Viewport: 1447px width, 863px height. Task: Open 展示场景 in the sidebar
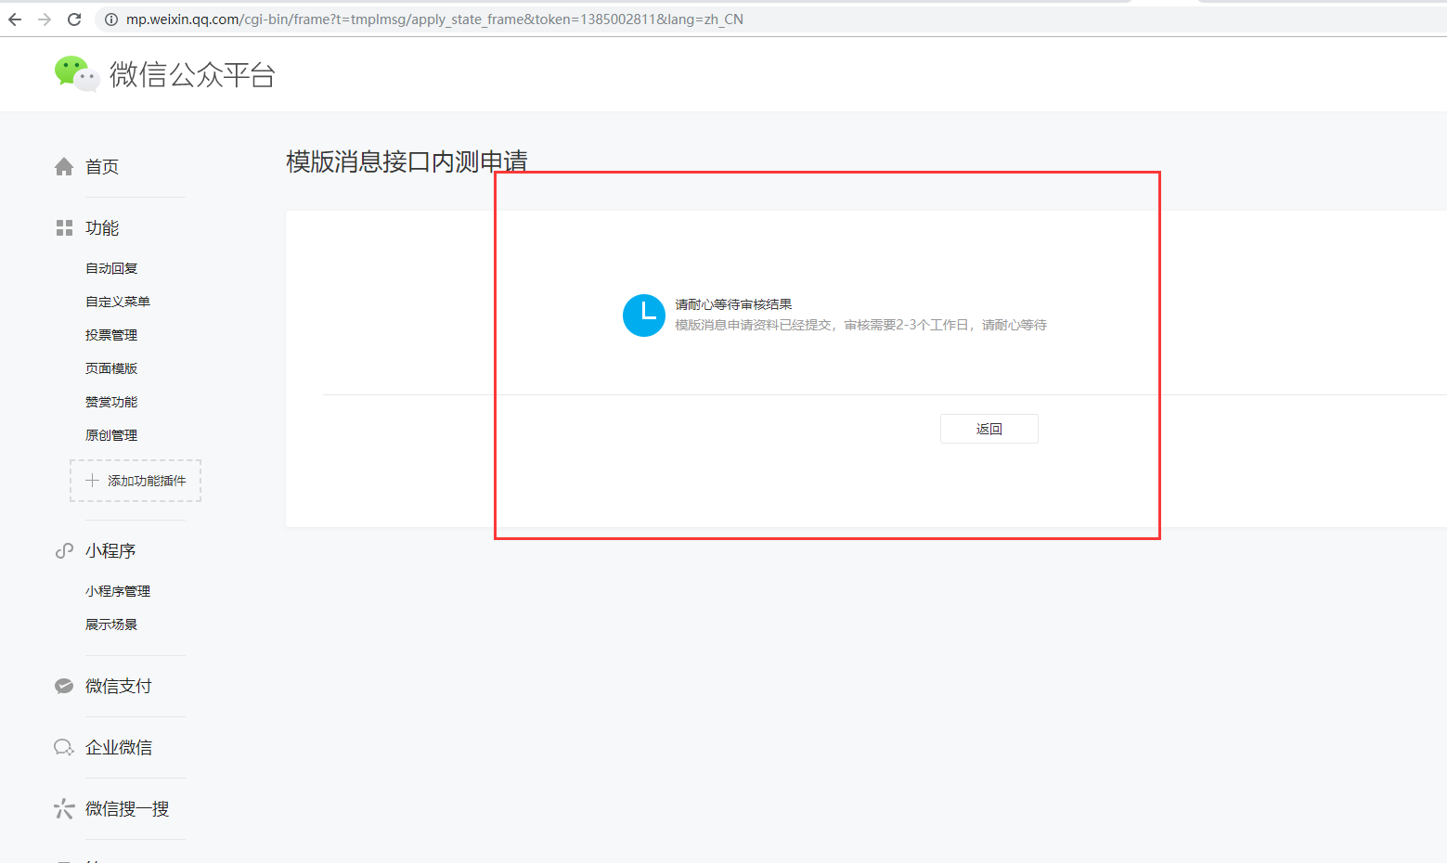click(111, 625)
